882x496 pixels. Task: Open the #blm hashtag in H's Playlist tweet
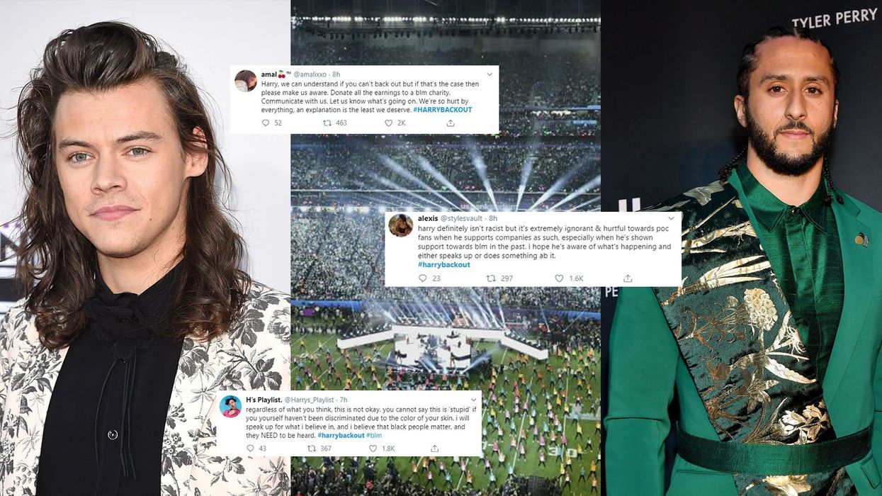373,435
